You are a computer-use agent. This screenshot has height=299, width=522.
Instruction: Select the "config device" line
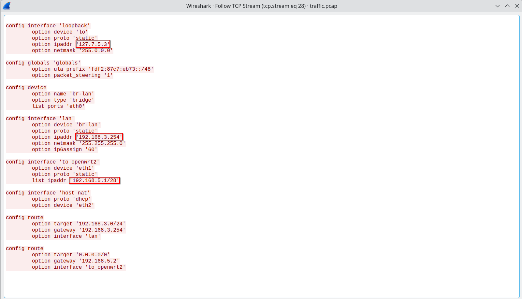coord(26,88)
